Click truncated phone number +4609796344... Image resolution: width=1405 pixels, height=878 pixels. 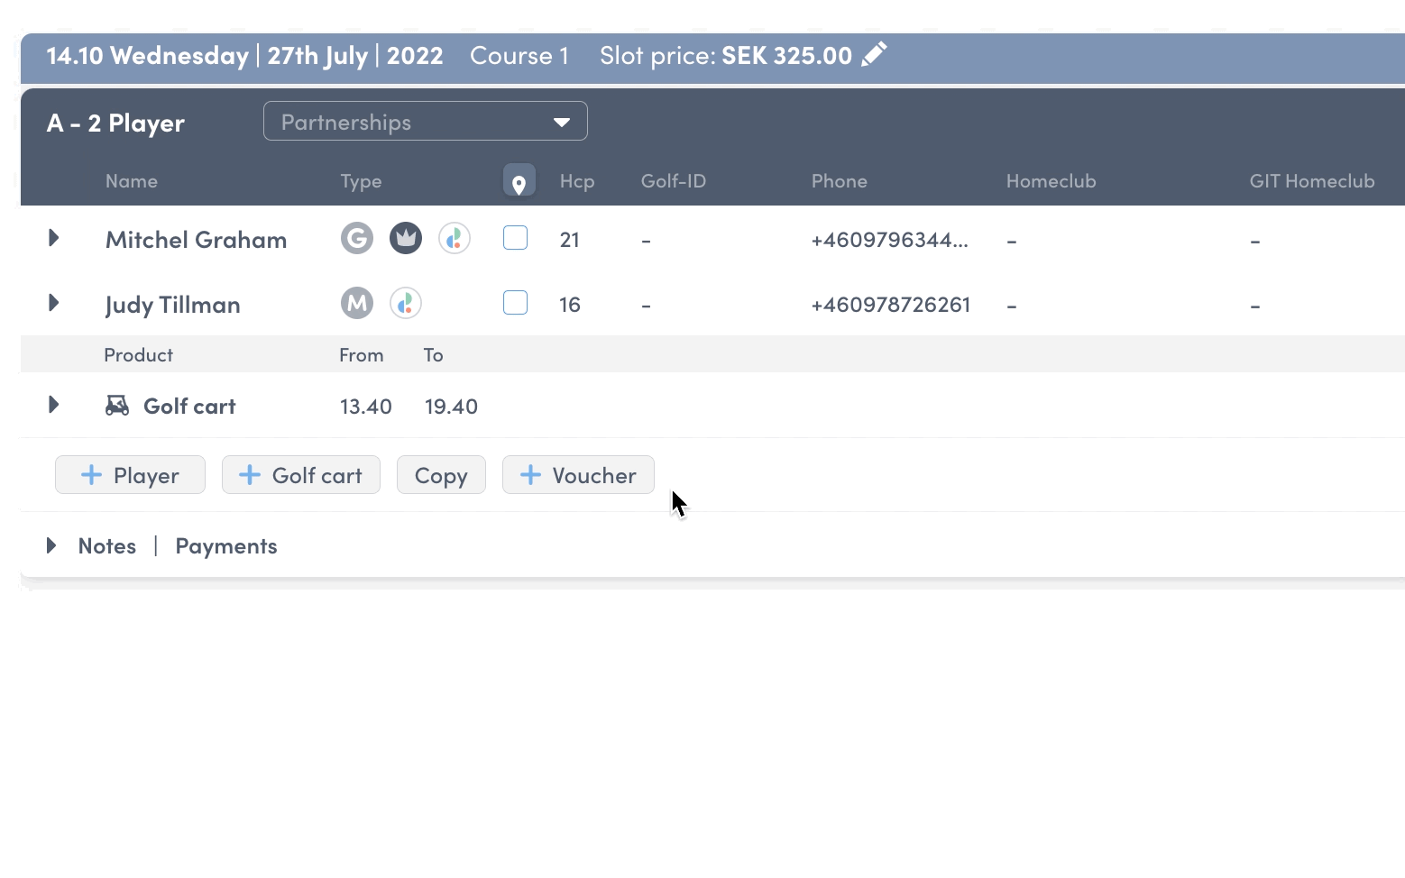(x=890, y=239)
